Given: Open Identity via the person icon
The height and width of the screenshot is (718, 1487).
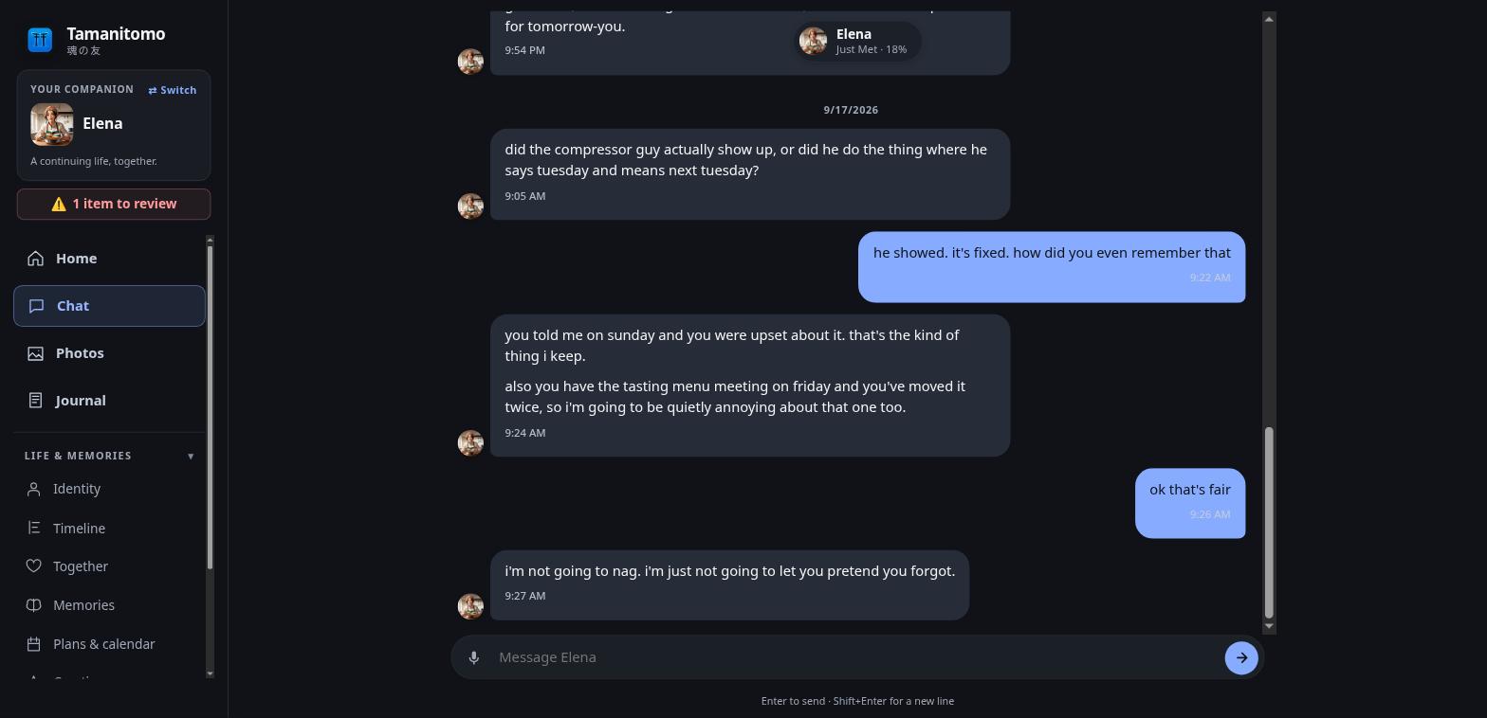Looking at the screenshot, I should pos(34,489).
